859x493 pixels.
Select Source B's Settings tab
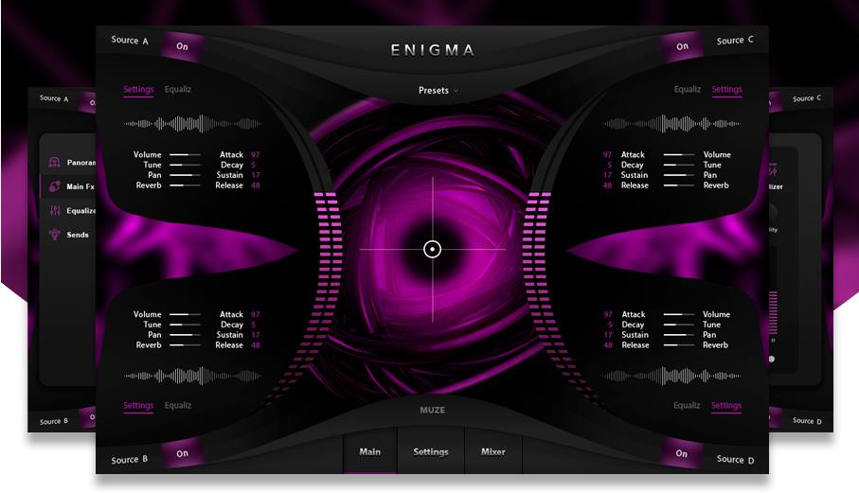(x=138, y=405)
